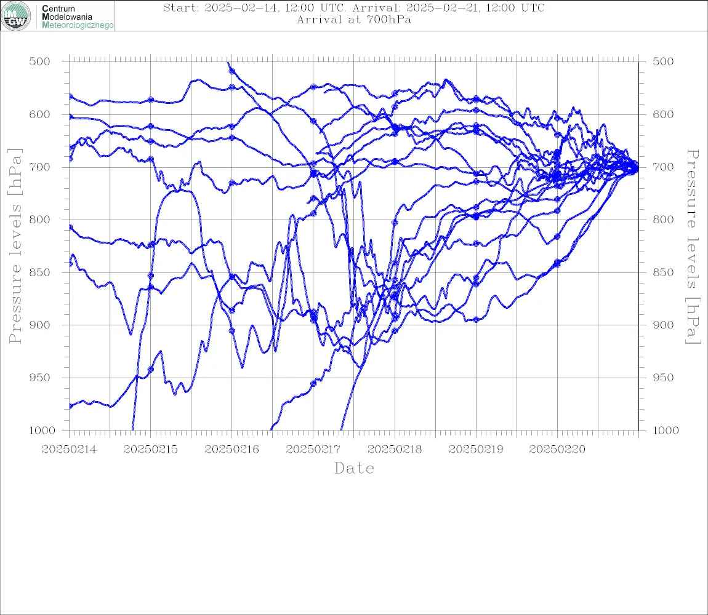The image size is (708, 615).
Task: Click the Centrum Modelowania Meteorologicznego title
Action: click(x=77, y=17)
